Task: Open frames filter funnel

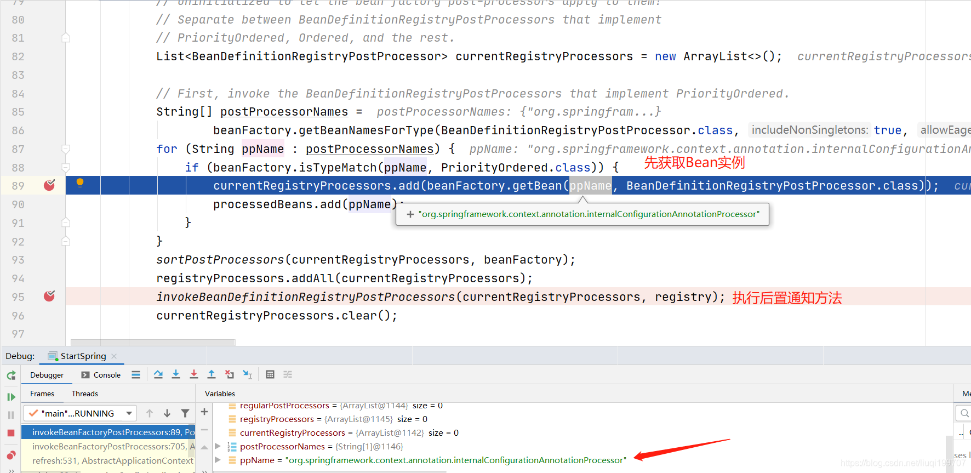Action: (x=185, y=413)
